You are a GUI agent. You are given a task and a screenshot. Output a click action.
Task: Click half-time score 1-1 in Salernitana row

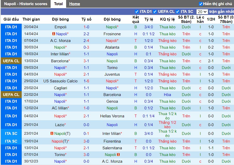211,148
